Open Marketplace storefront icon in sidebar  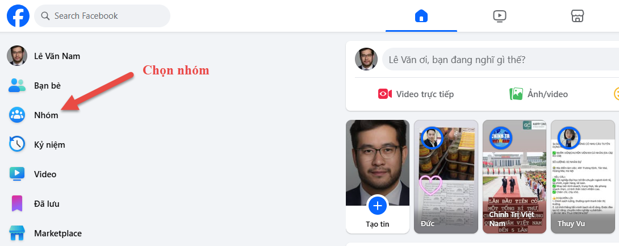17,234
